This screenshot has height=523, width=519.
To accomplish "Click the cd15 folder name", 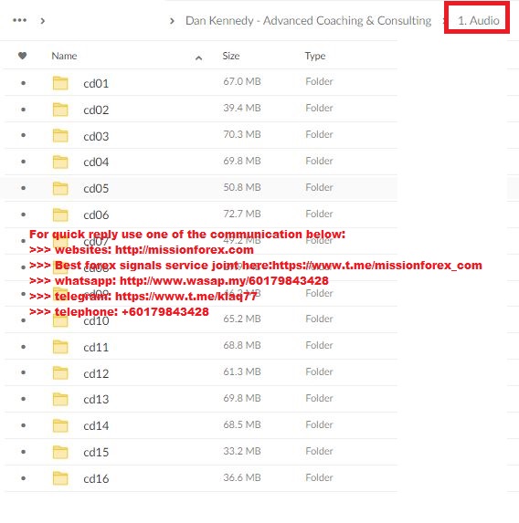I will point(96,452).
